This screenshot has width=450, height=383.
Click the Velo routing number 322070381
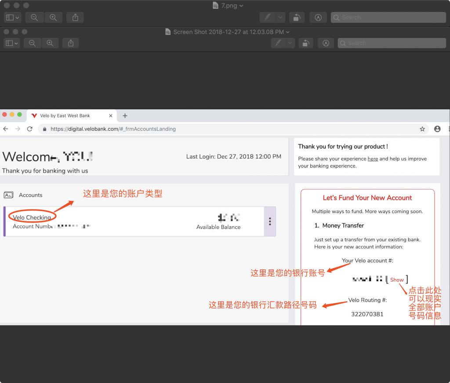(367, 314)
